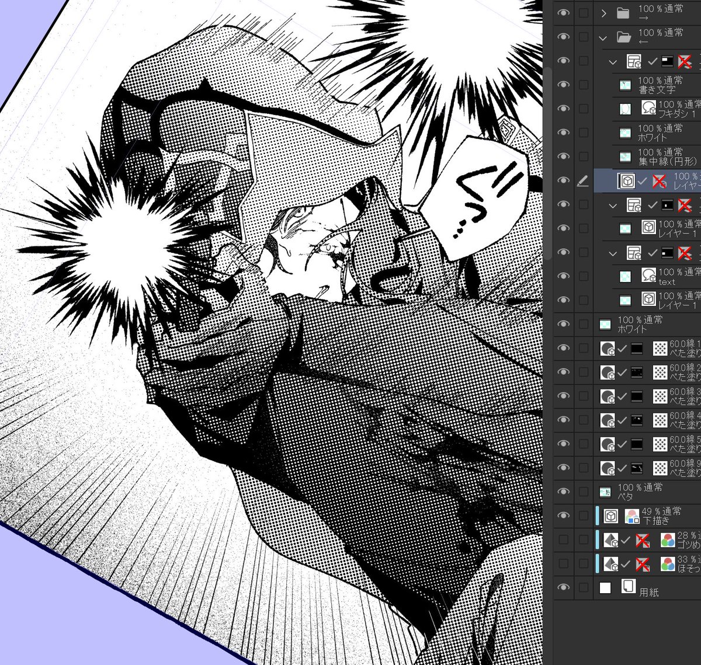Screen dimensions: 701x665
Task: Click red-crossed ruler icon on the highlighted layer
Action: (x=660, y=181)
